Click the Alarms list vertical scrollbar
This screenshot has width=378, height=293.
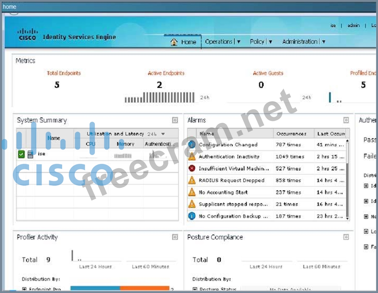click(347, 178)
